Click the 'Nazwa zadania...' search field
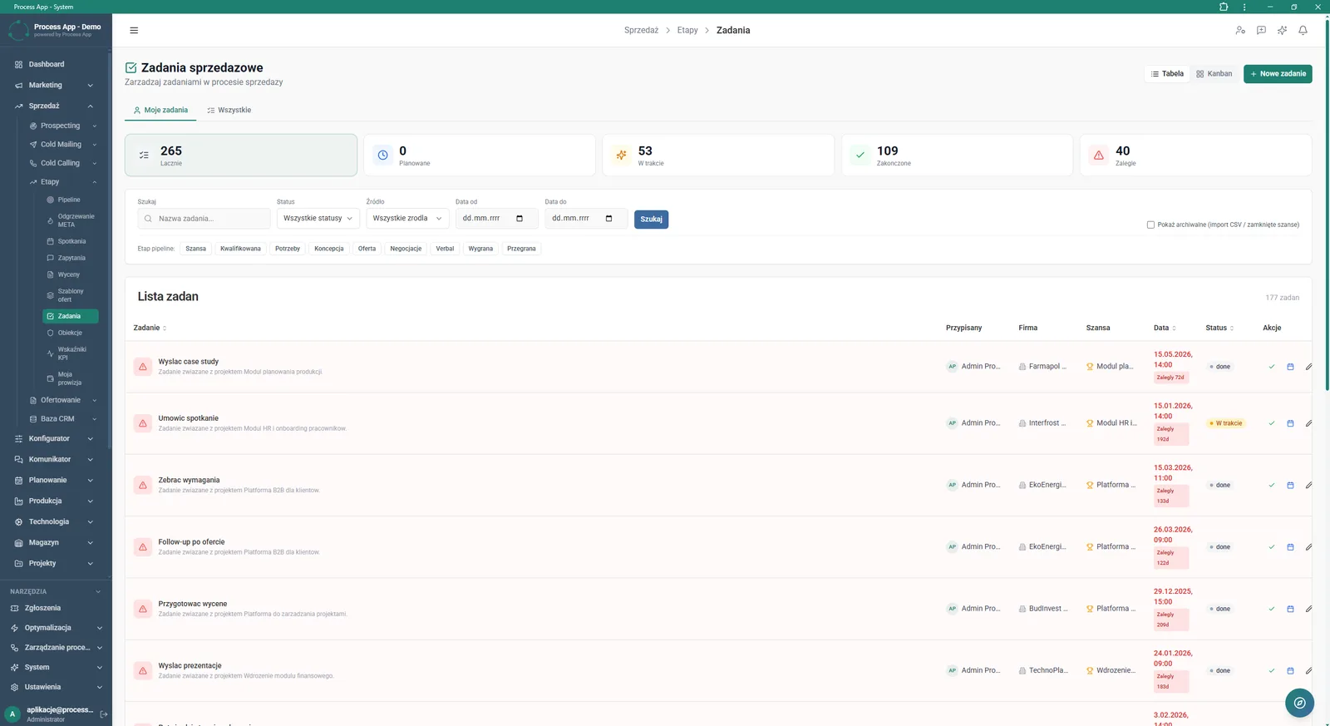 (x=204, y=219)
